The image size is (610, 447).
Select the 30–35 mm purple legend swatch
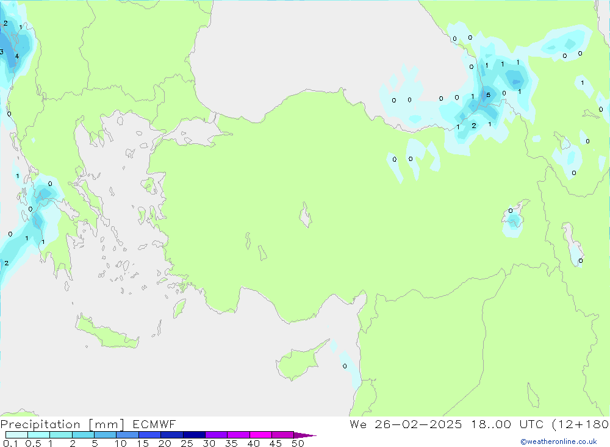click(217, 435)
